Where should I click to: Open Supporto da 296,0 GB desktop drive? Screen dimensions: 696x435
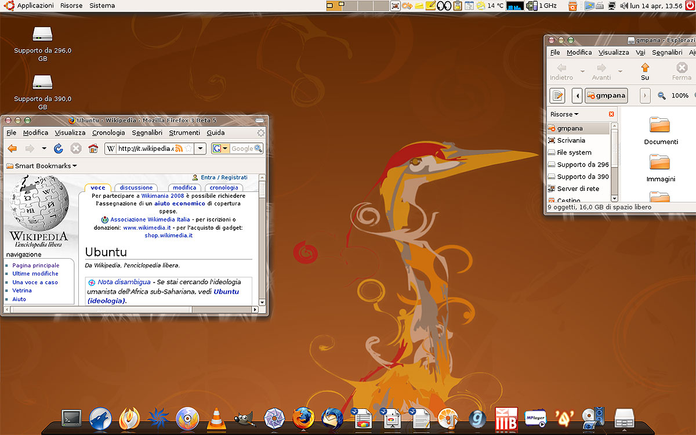(x=42, y=43)
